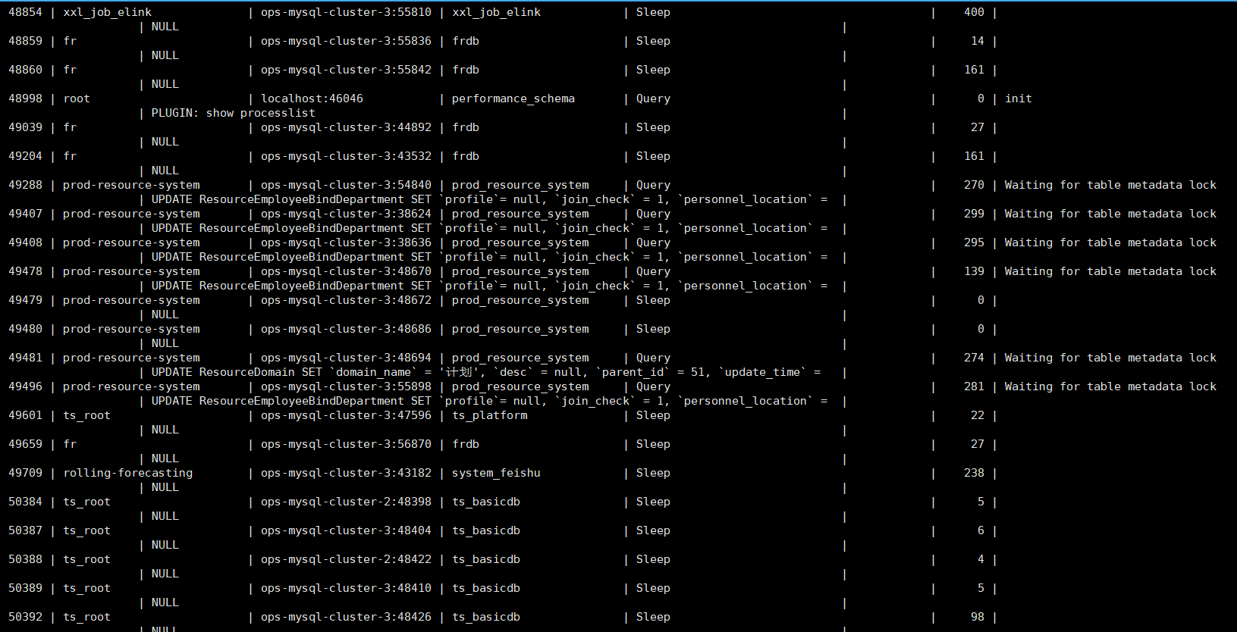The image size is (1237, 632).
Task: Click process ID 49480
Action: pyautogui.click(x=26, y=329)
